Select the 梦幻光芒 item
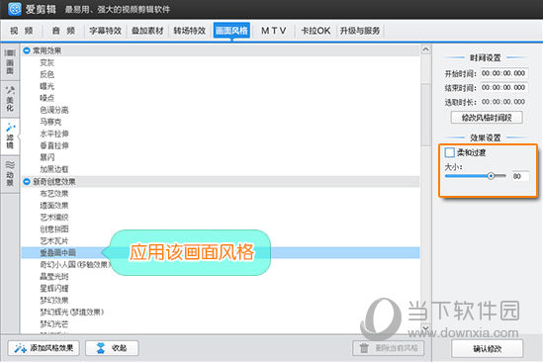This screenshot has width=543, height=362. [x=54, y=323]
